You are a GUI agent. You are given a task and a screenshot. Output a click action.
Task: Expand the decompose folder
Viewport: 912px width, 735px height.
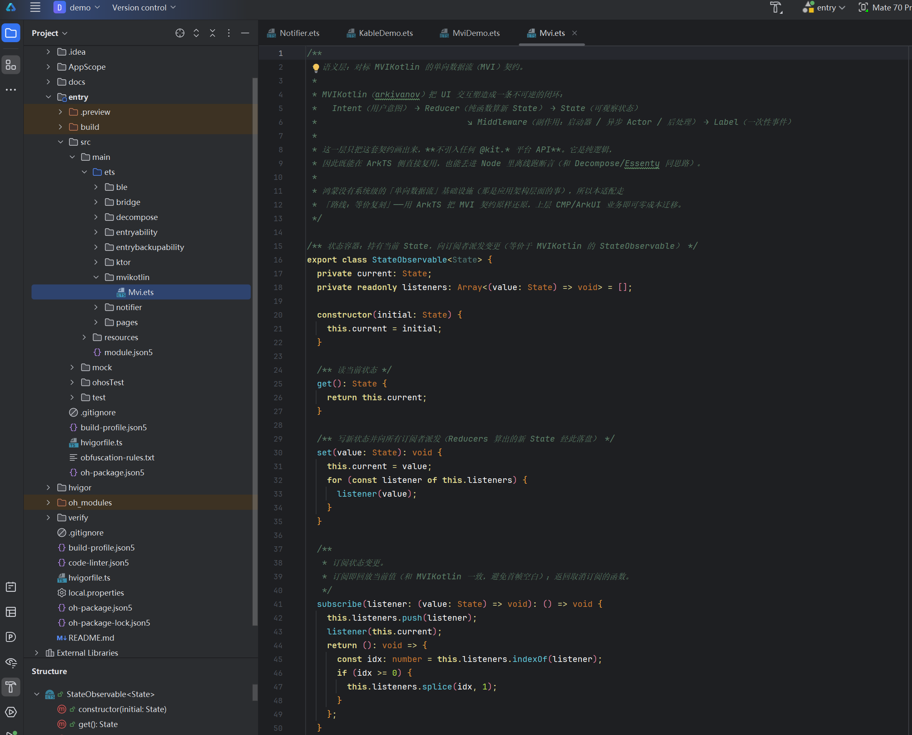96,217
